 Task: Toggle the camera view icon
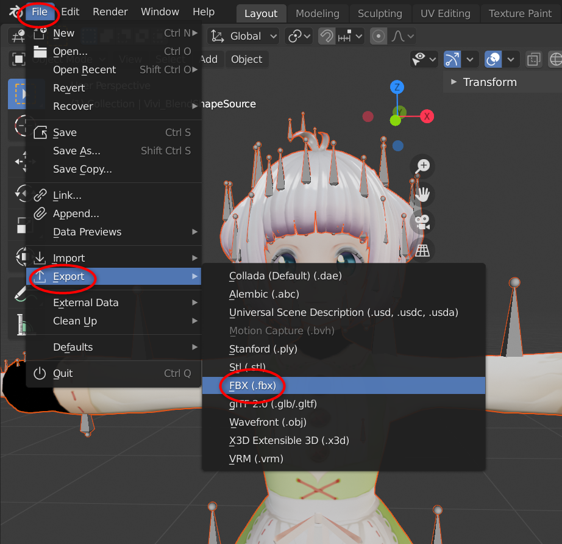click(x=422, y=222)
